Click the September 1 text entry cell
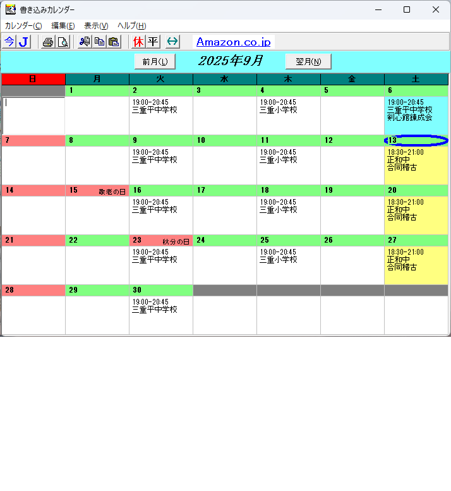The height and width of the screenshot is (491, 451). 97,115
